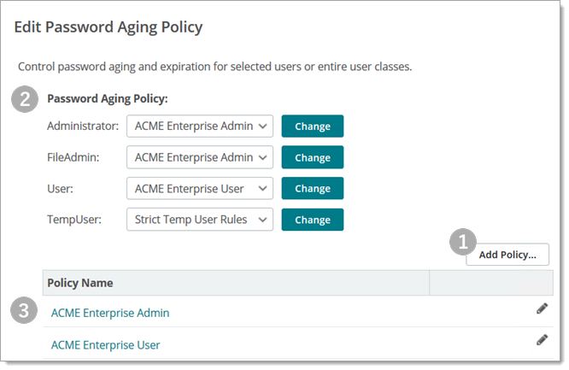The image size is (569, 370).
Task: Open the User policy dropdown
Action: (200, 189)
